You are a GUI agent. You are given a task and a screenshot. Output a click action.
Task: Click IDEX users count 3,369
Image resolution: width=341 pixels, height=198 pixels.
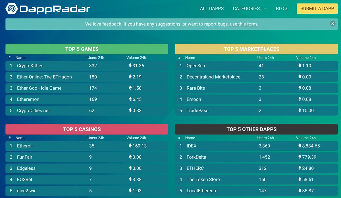coord(264,146)
